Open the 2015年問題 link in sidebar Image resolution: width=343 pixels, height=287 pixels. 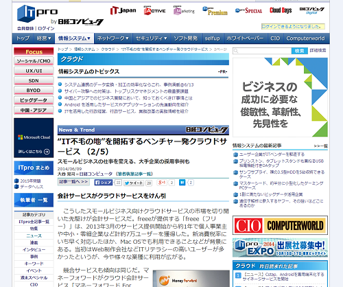(31, 181)
